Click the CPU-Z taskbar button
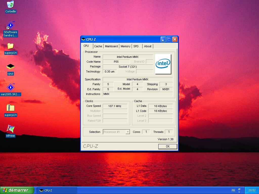The width and height of the screenshot is (259, 194). [x=57, y=190]
